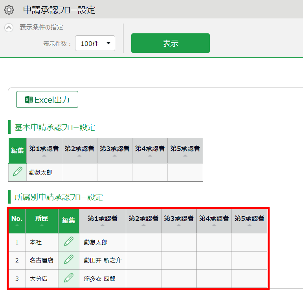The height and width of the screenshot is (295, 303).
Task: Sort department table by 第5承認者 header
Action: pos(250,221)
